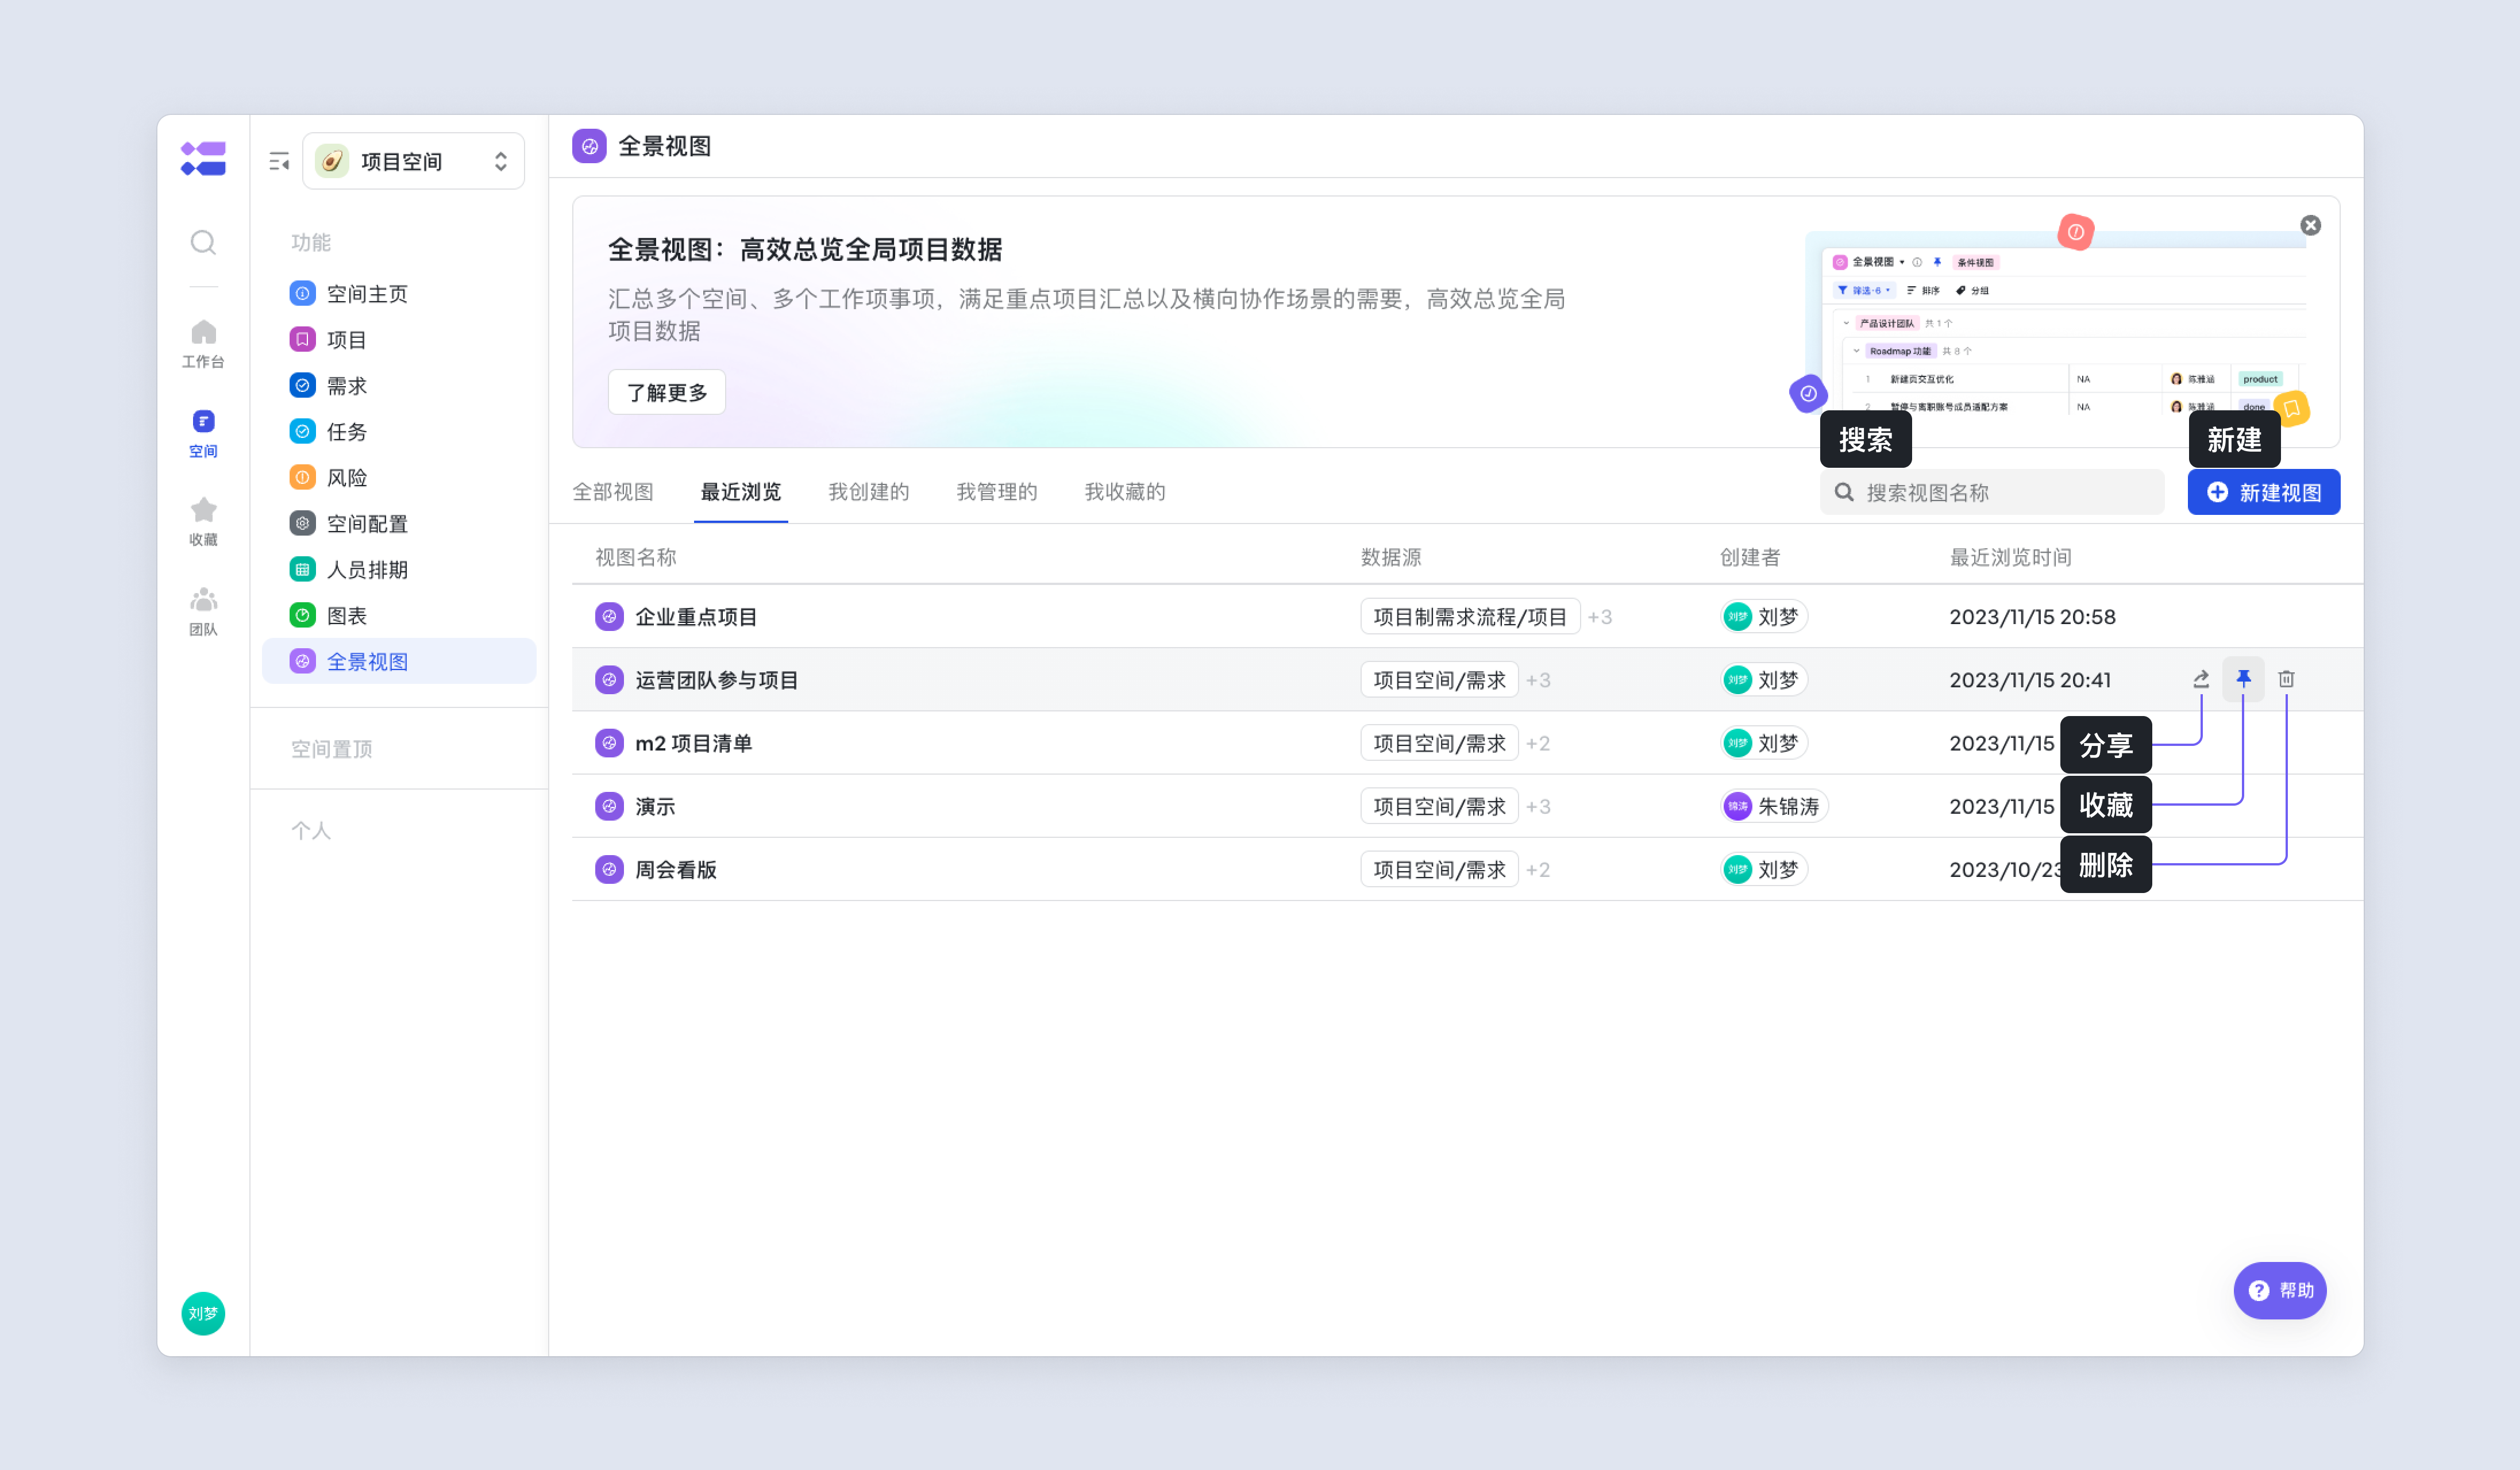Viewport: 2520px width, 1470px height.
Task: Expand the +2 data sources for m2 项目清单
Action: tap(1539, 742)
